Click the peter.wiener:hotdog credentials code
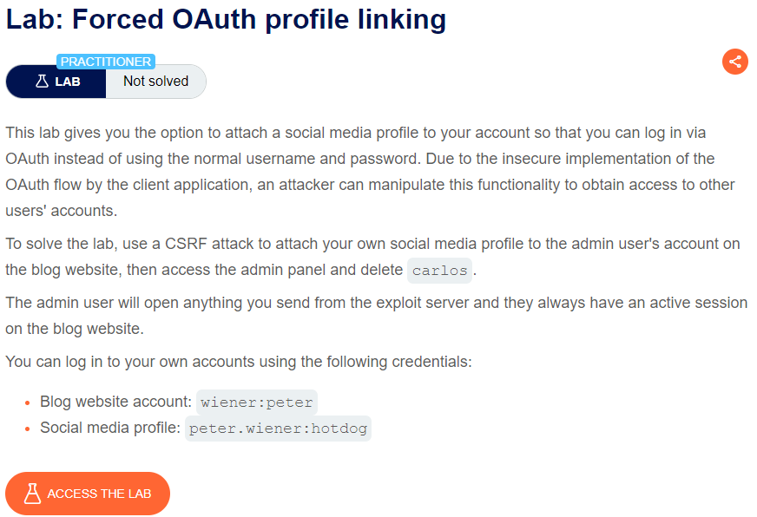The width and height of the screenshot is (757, 517). click(278, 429)
